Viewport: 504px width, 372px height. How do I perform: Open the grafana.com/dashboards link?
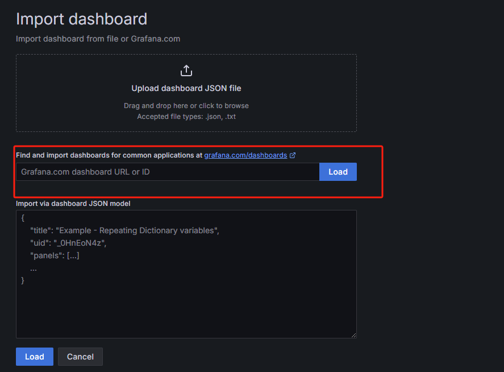(x=245, y=155)
